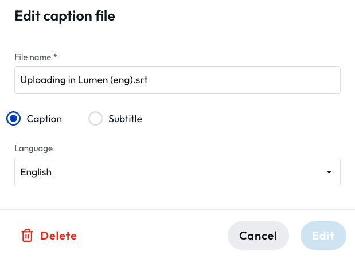Click the ".srt" extension in the file name

pos(141,80)
